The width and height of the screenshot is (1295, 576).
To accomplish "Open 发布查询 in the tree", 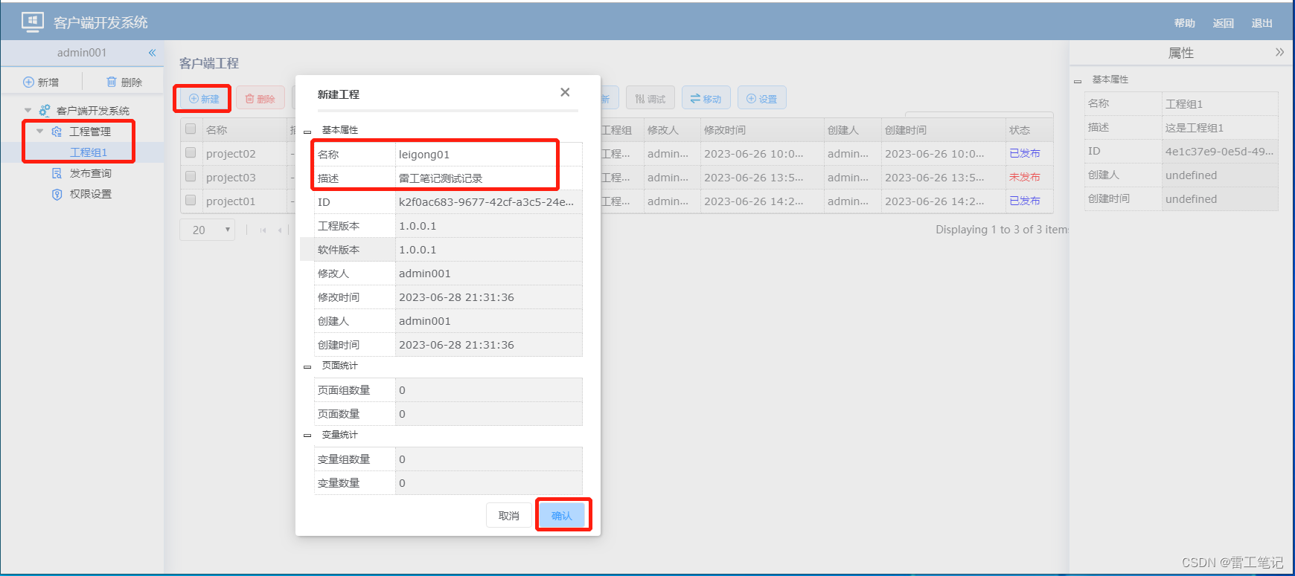I will [91, 173].
